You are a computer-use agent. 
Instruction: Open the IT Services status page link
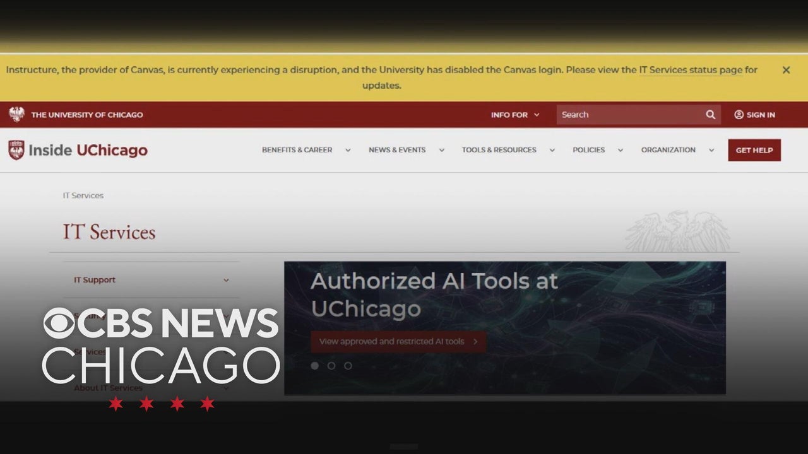(x=691, y=70)
